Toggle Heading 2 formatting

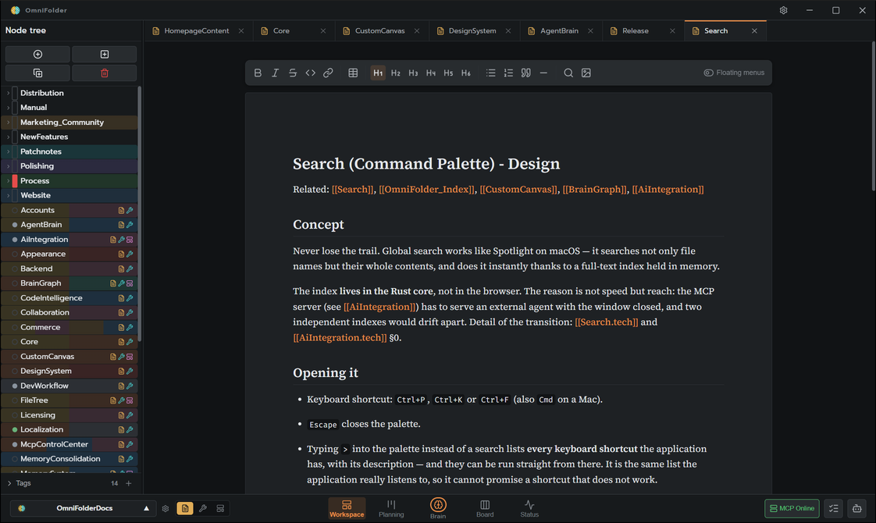point(396,73)
